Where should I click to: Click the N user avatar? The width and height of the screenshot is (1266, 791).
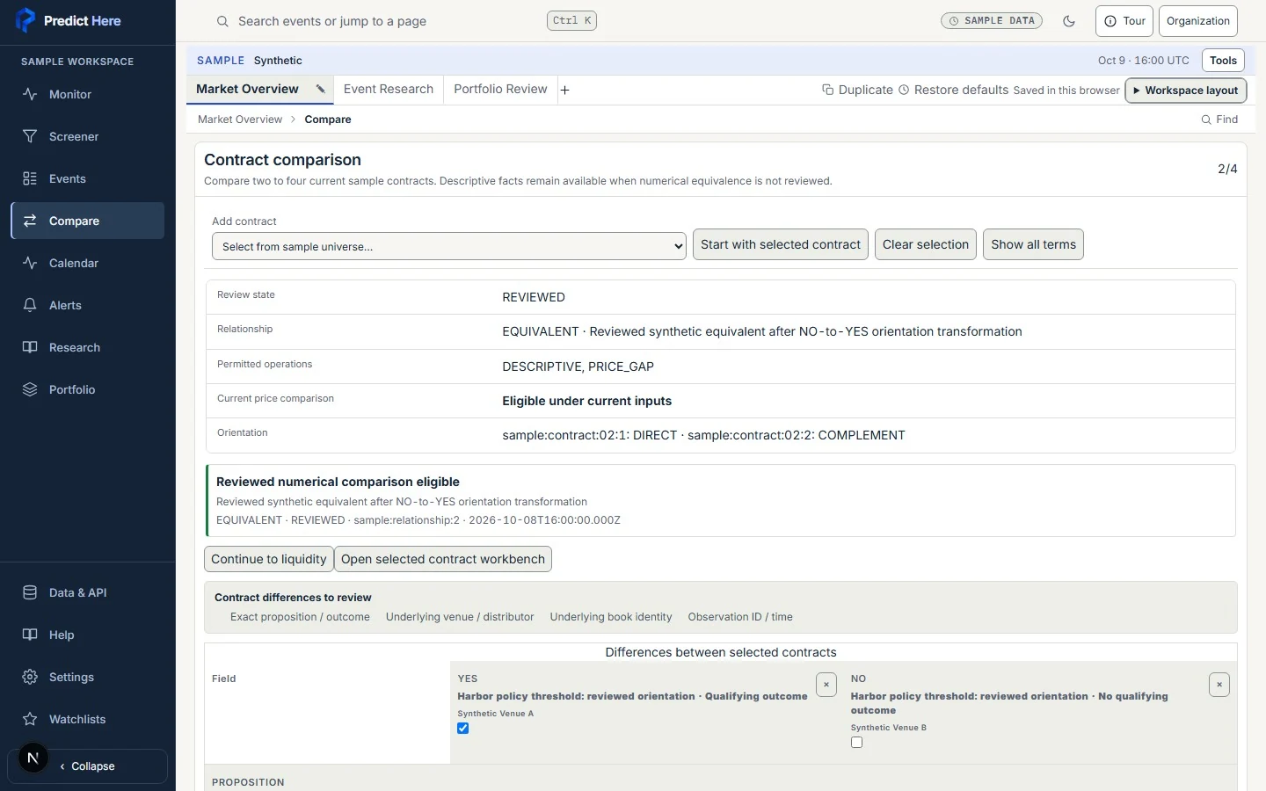(33, 758)
